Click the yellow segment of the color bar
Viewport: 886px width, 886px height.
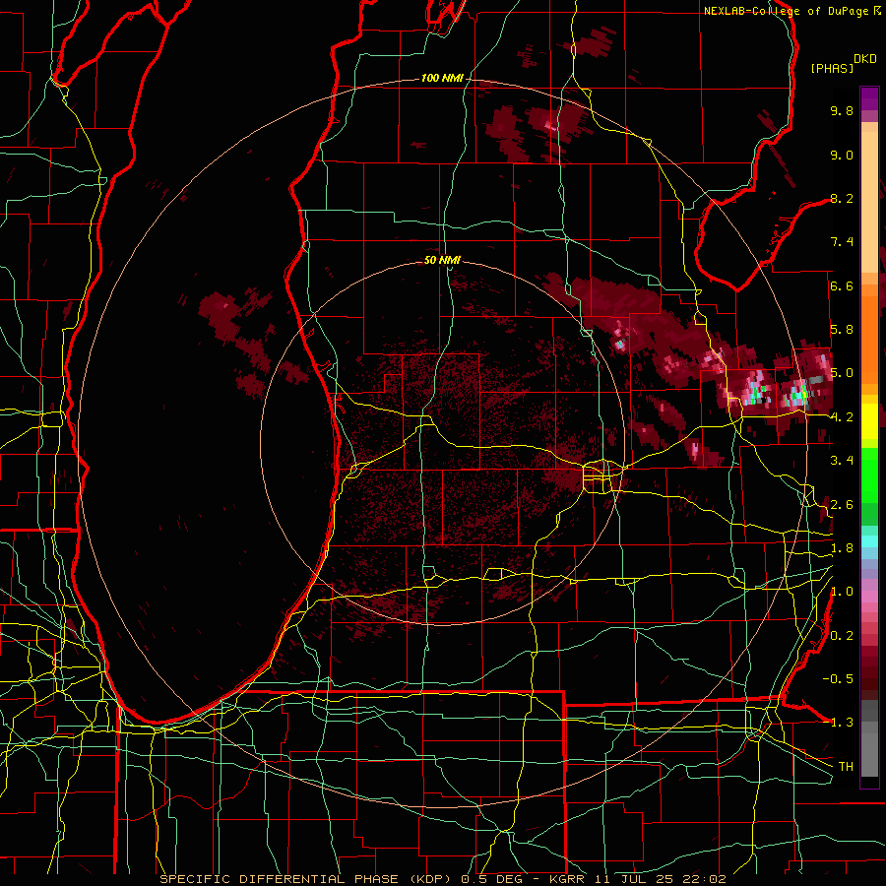coord(869,421)
